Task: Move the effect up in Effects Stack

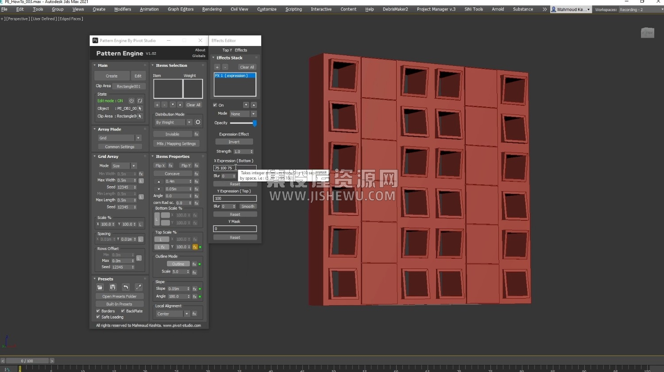Action: coord(254,105)
